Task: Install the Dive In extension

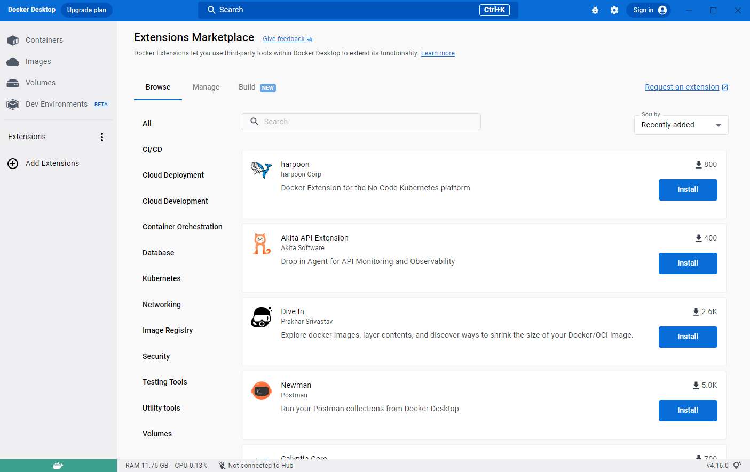Action: click(x=688, y=337)
